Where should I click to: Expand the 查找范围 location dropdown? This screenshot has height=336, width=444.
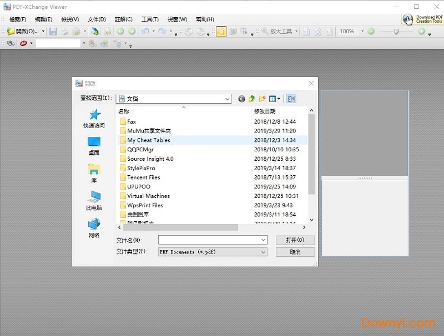coord(228,99)
